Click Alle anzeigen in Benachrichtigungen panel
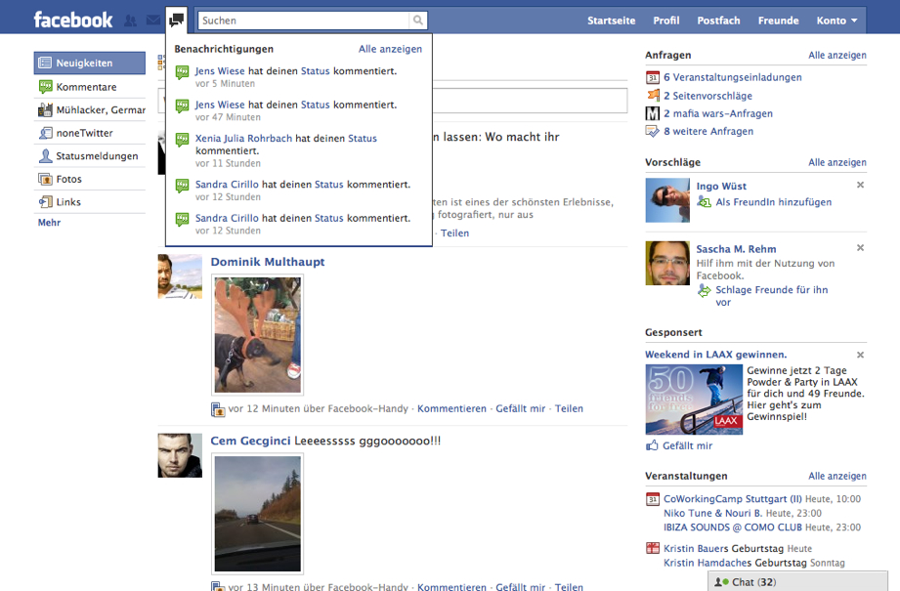 coord(390,49)
